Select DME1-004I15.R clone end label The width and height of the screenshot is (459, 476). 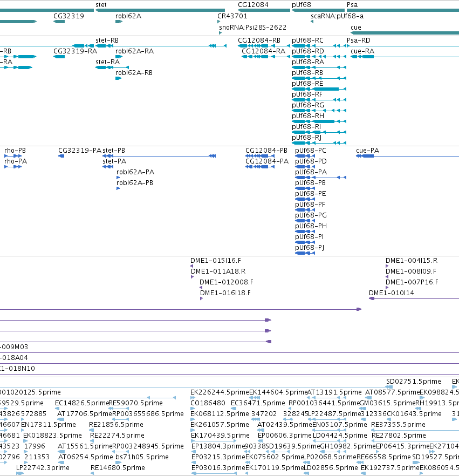[x=412, y=261]
